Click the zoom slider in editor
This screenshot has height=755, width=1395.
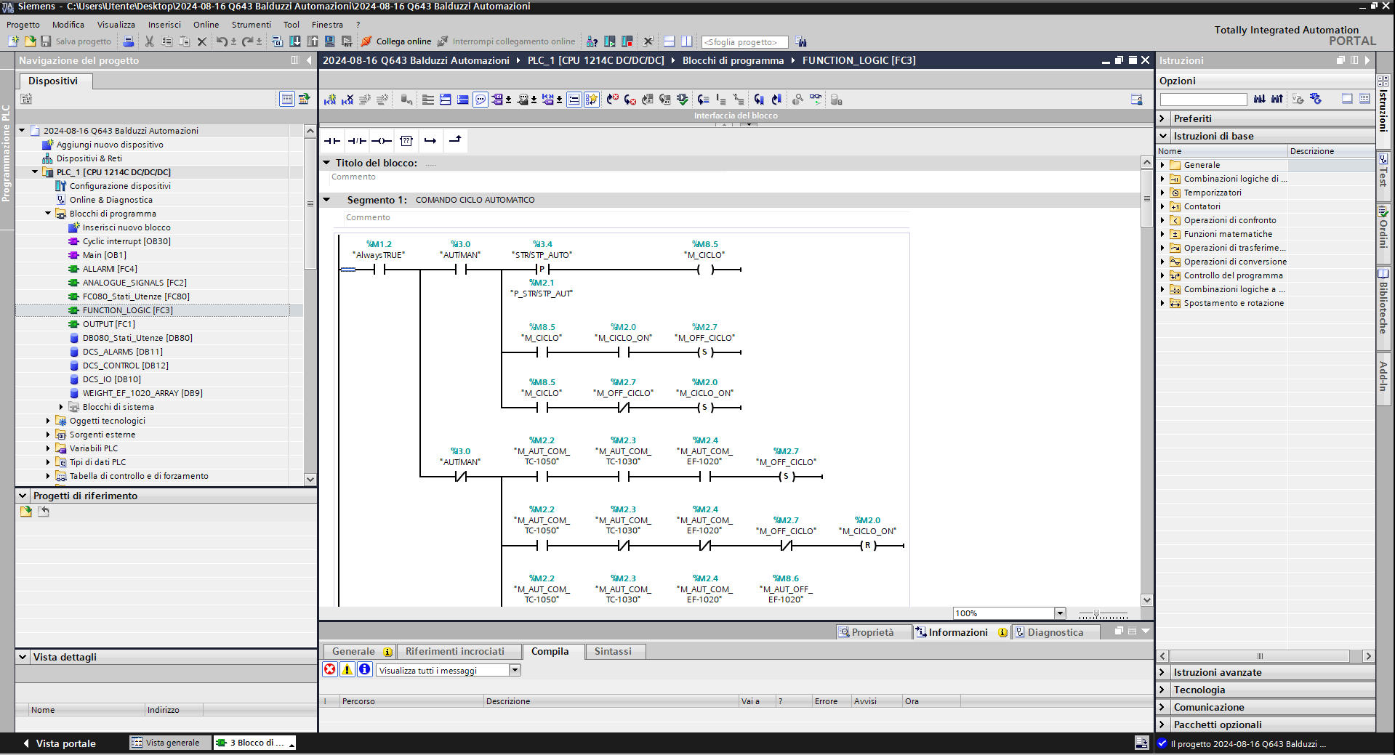coord(1097,614)
